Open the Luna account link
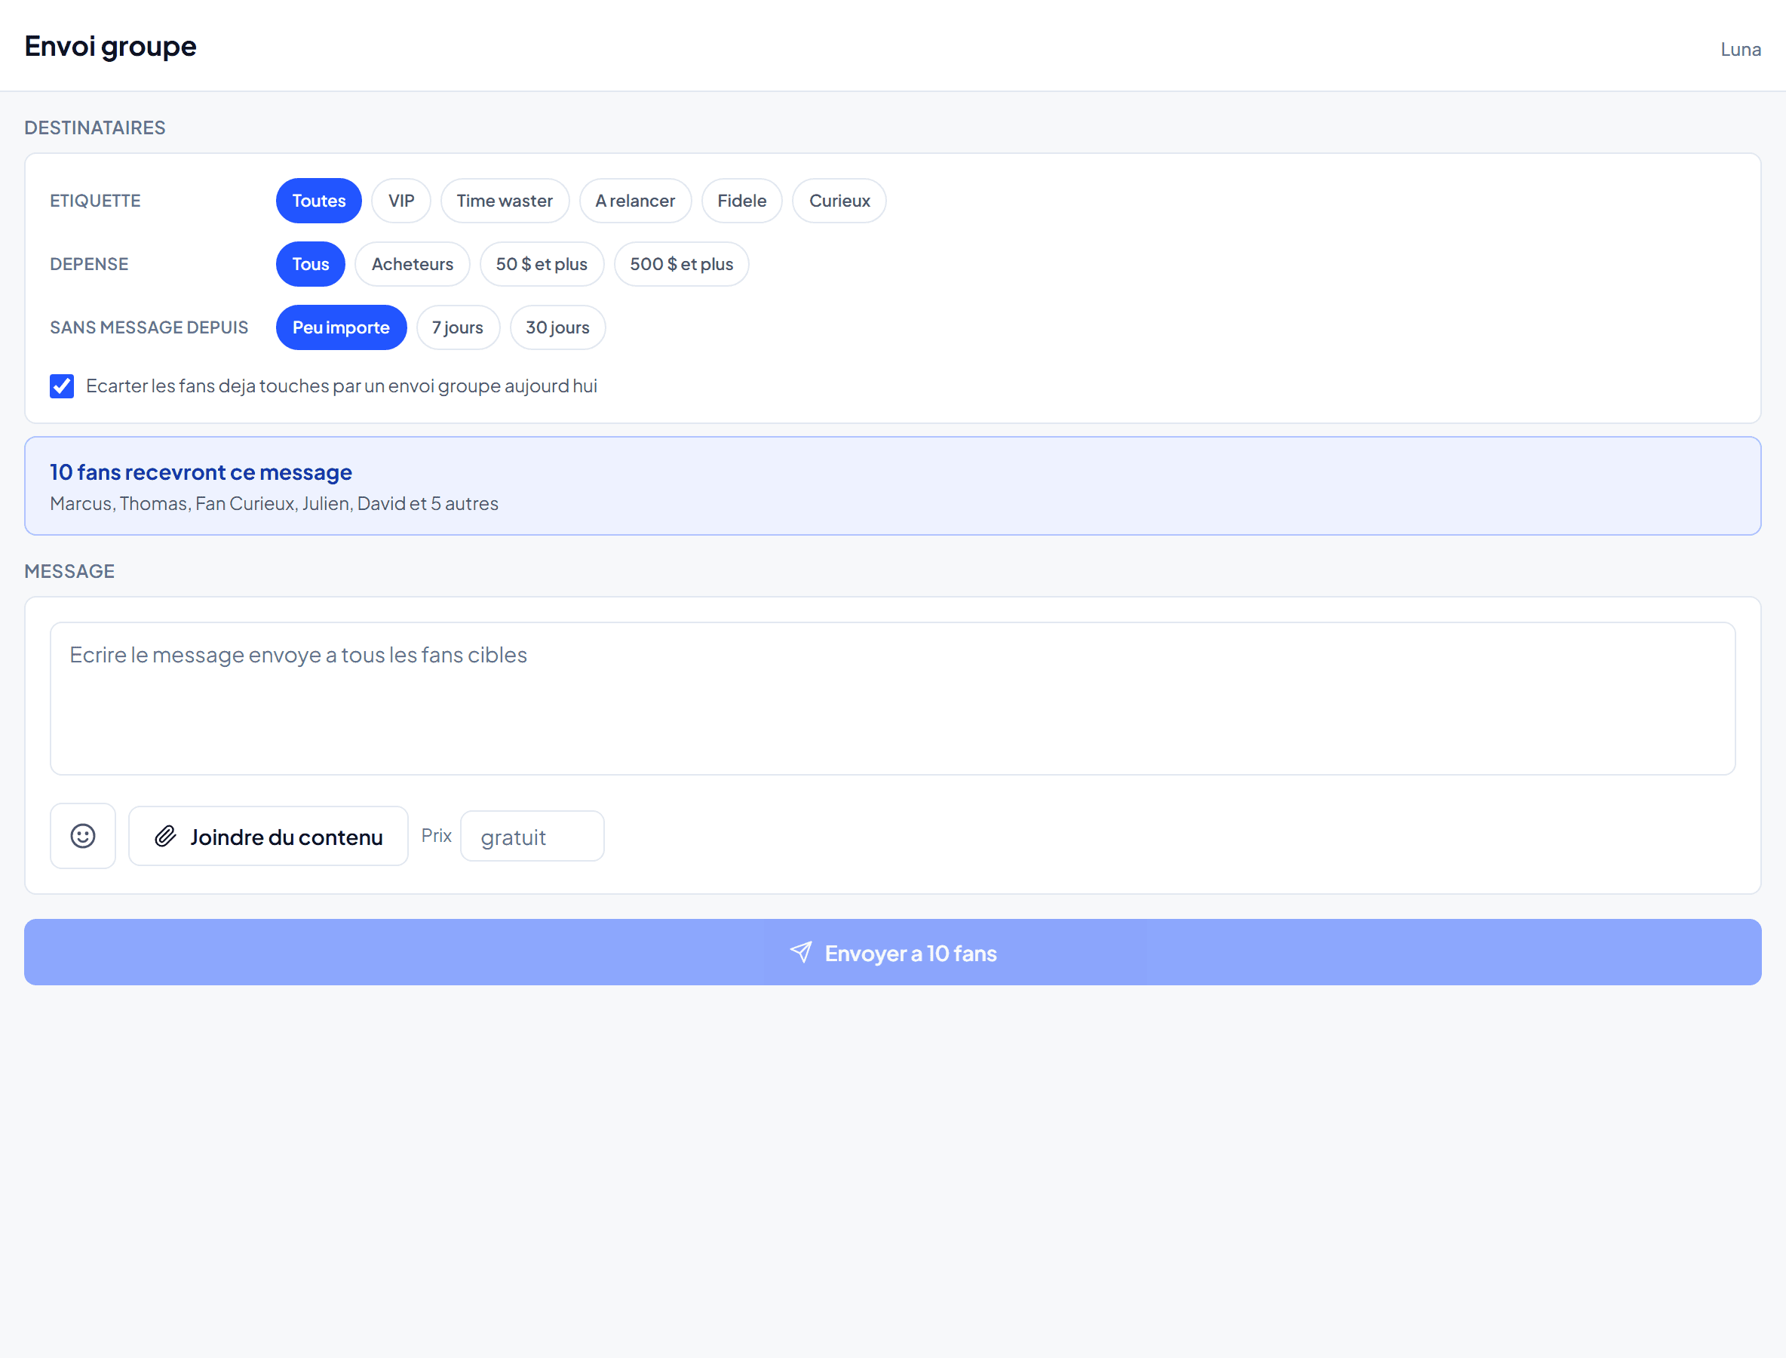This screenshot has height=1358, width=1786. [x=1740, y=49]
